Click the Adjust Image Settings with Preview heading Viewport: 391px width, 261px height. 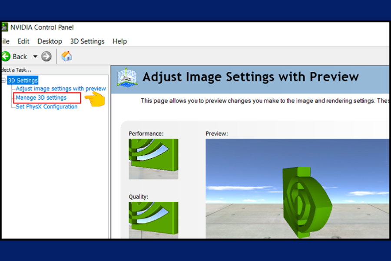click(x=251, y=77)
